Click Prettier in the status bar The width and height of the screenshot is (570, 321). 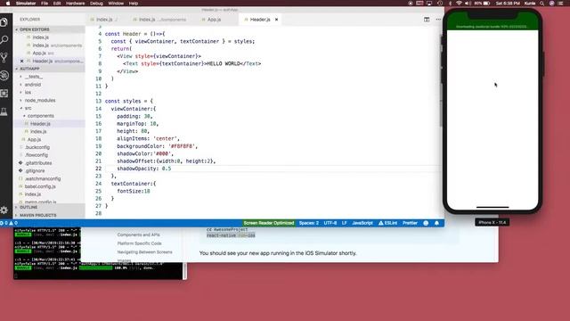click(x=410, y=223)
